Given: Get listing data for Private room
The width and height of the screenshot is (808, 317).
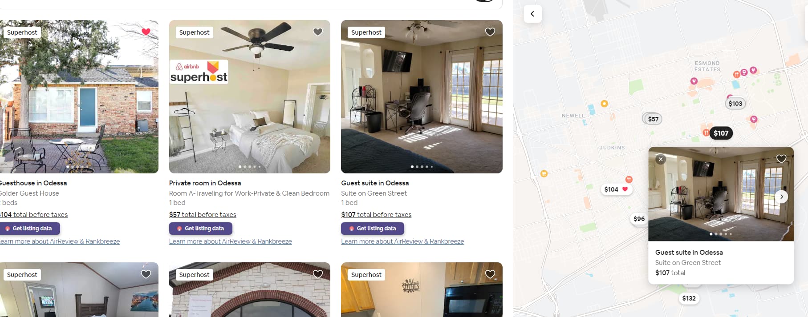Looking at the screenshot, I should pyautogui.click(x=201, y=229).
